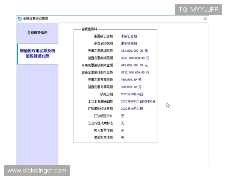Click the 普通发票离线限额 value ¥330,000,000.00
The height and width of the screenshot is (180, 226).
tap(135, 58)
